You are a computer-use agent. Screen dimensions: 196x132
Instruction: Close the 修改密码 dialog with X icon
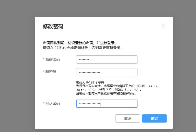(163, 26)
